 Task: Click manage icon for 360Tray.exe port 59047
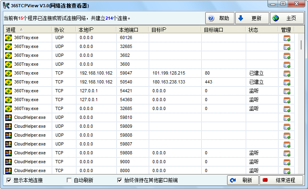pyautogui.click(x=287, y=73)
